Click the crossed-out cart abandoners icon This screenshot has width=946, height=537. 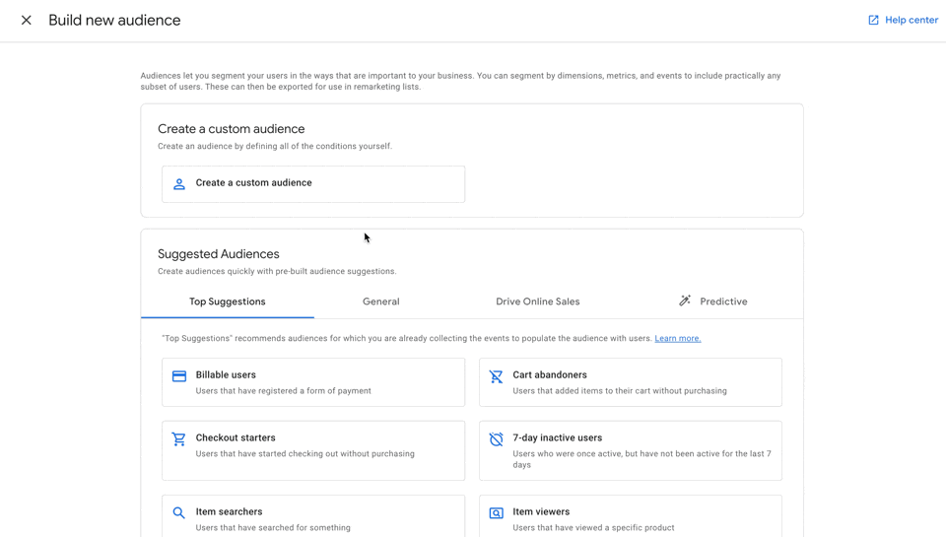(497, 376)
